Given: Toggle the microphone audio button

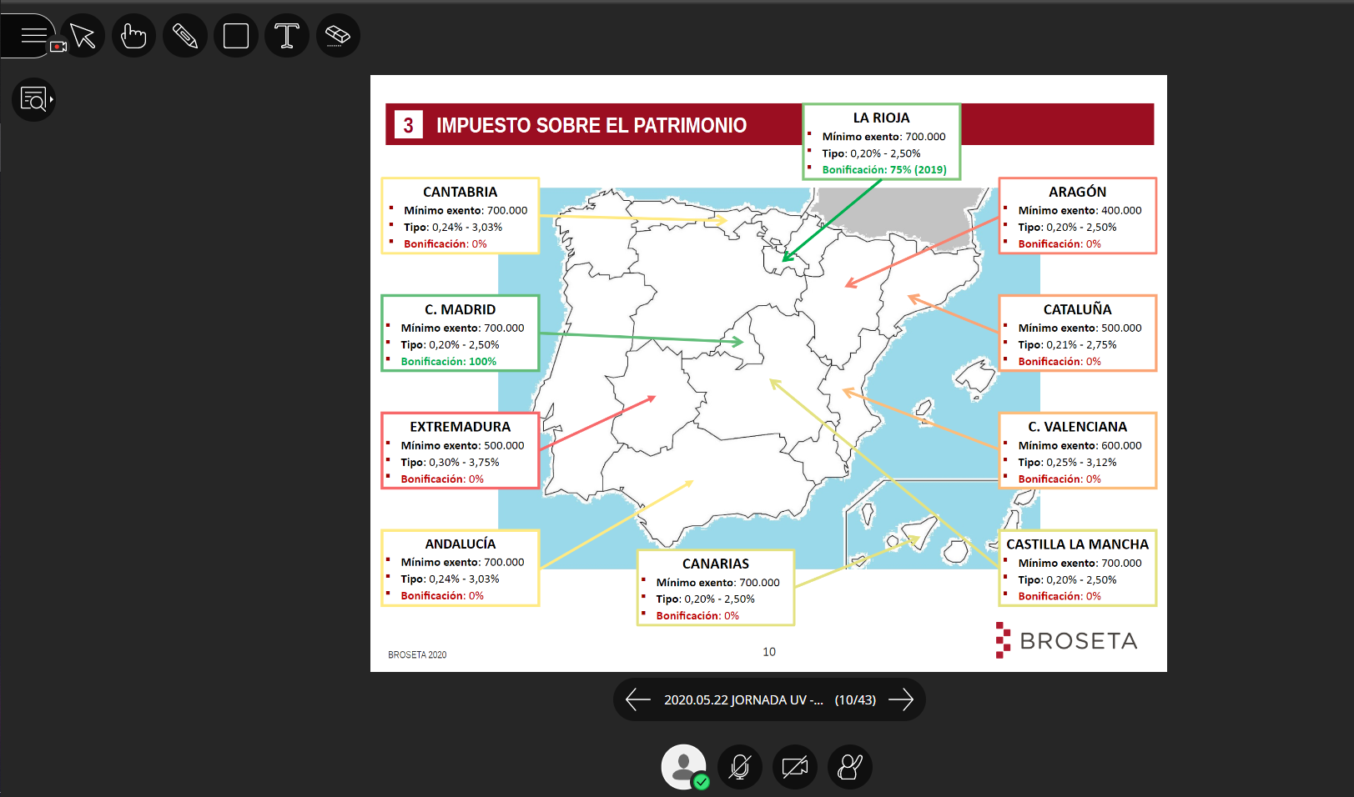Looking at the screenshot, I should point(740,767).
